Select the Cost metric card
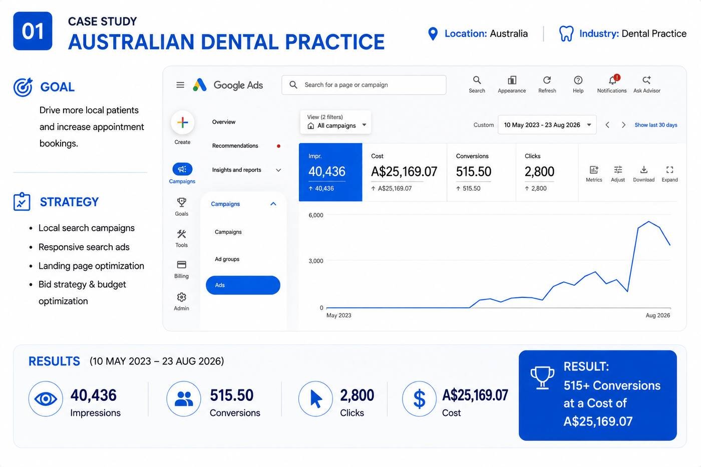 404,172
